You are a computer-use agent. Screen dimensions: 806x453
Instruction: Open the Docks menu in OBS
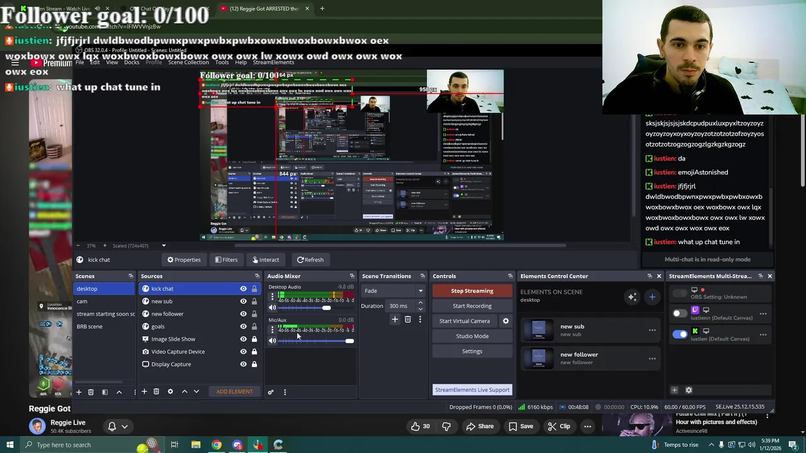click(x=132, y=62)
